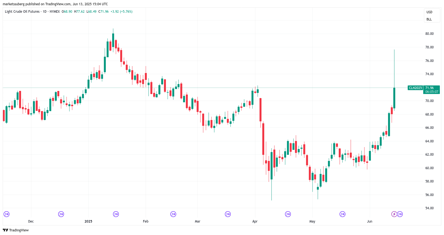Open the BLL unit selector
The height and width of the screenshot is (235, 444).
429,19
